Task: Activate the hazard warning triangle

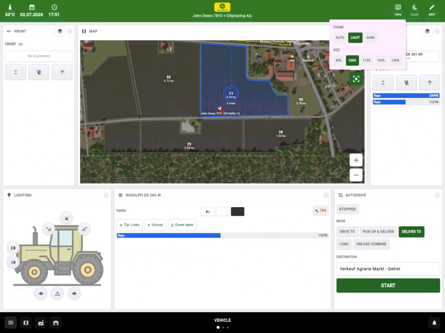Action: pyautogui.click(x=58, y=294)
